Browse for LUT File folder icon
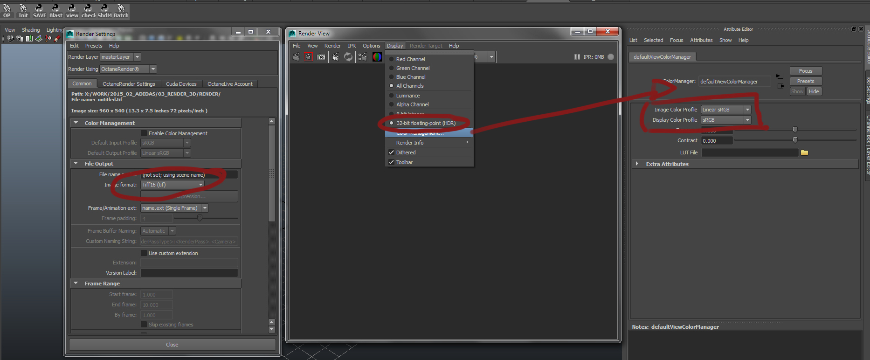 pyautogui.click(x=804, y=152)
